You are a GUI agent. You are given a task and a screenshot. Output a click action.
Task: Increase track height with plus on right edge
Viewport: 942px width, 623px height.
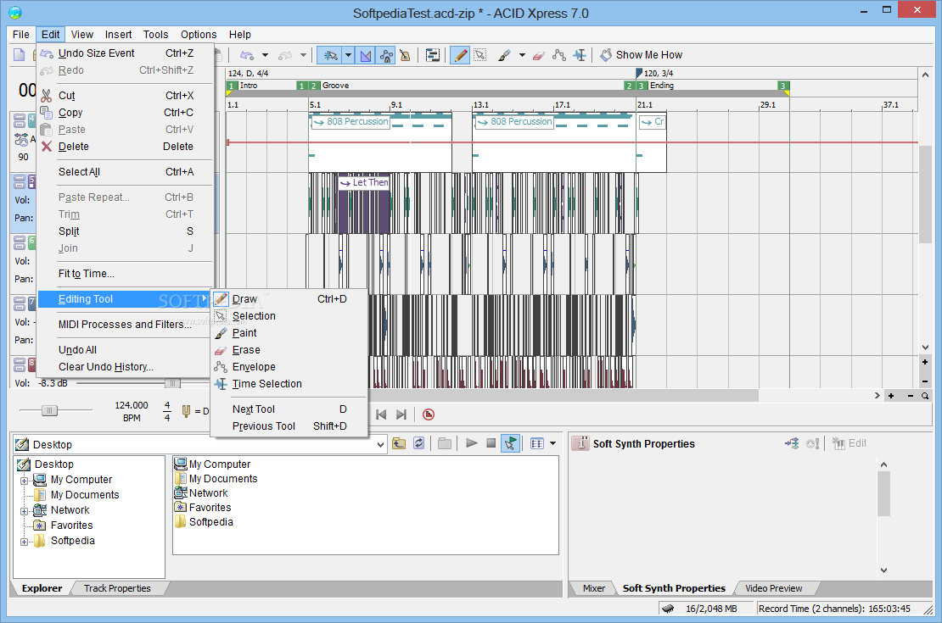coord(925,362)
